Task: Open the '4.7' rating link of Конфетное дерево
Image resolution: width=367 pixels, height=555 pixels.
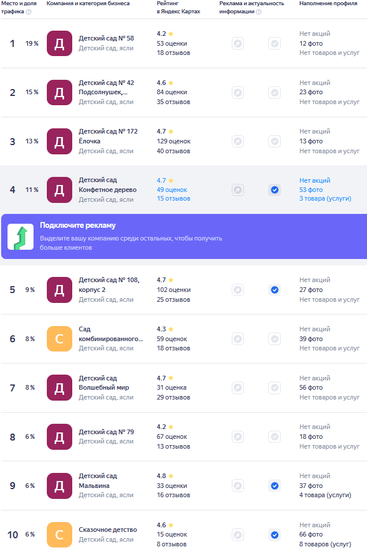Action: [165, 180]
